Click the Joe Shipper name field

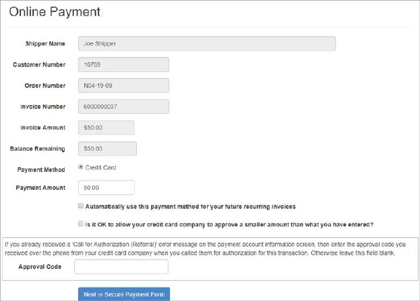tap(206, 44)
